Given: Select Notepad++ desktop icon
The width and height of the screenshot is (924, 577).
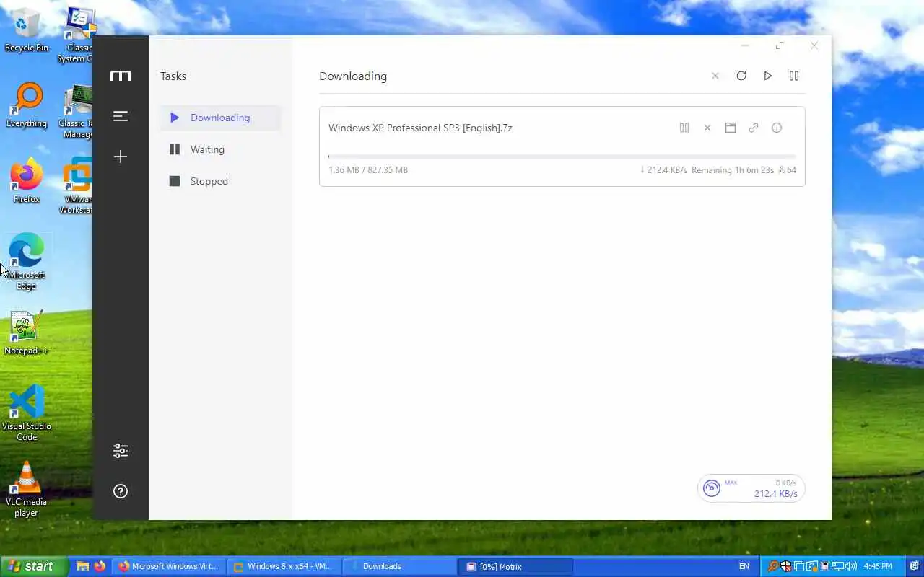Looking at the screenshot, I should pyautogui.click(x=26, y=332).
